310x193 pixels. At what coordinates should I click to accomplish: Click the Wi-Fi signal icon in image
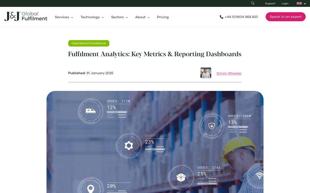259,176
